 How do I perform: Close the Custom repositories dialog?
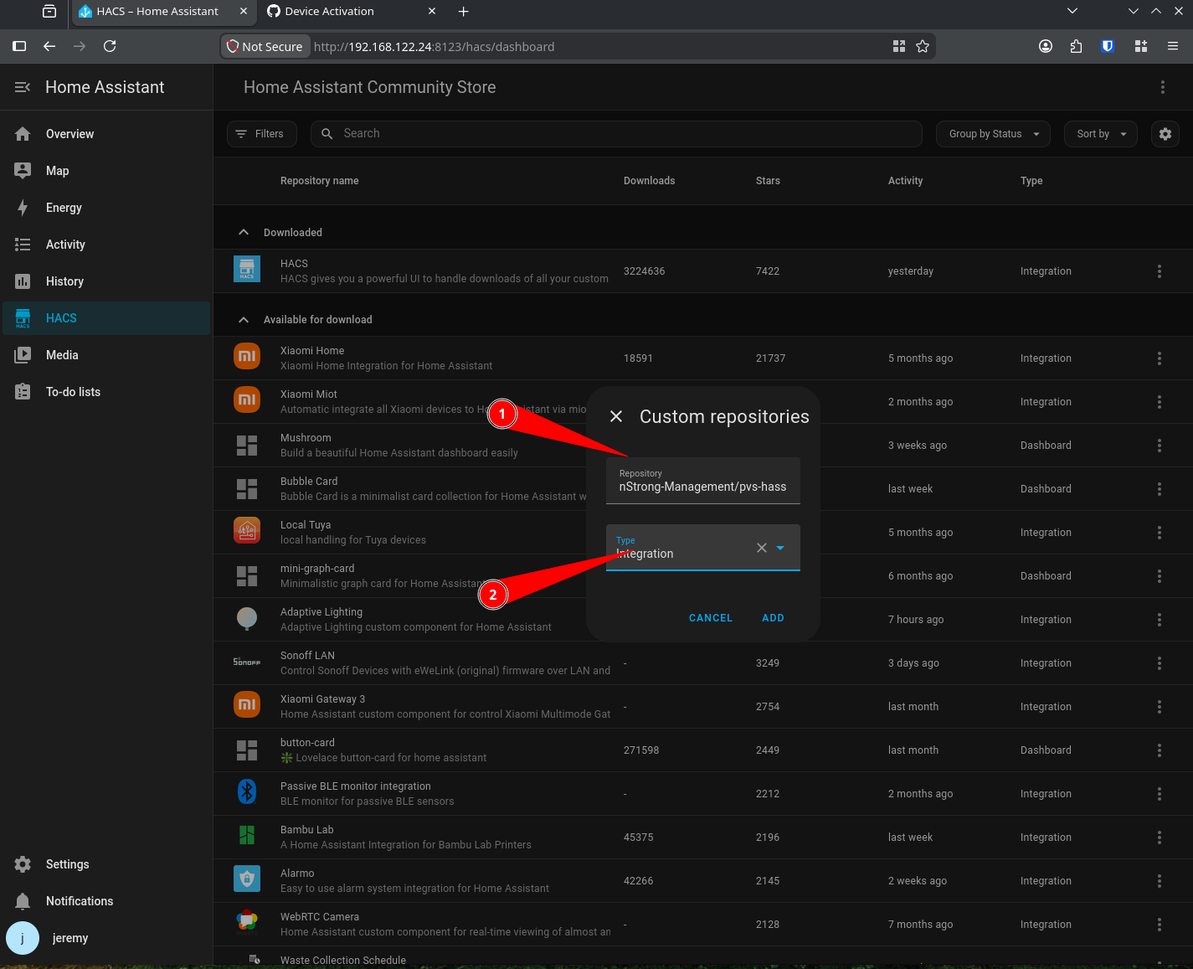(x=616, y=416)
